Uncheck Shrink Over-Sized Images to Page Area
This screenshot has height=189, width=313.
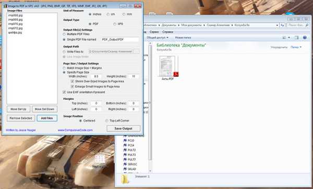[x=73, y=82]
